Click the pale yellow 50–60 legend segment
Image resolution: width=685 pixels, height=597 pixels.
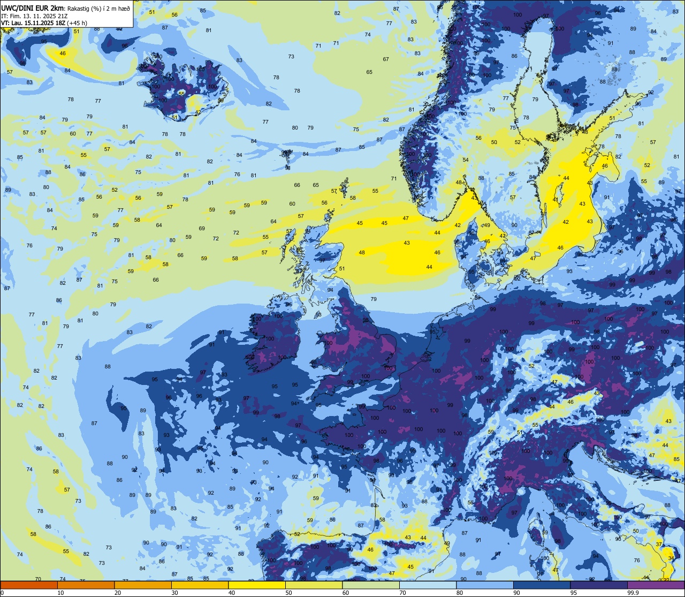[314, 585]
